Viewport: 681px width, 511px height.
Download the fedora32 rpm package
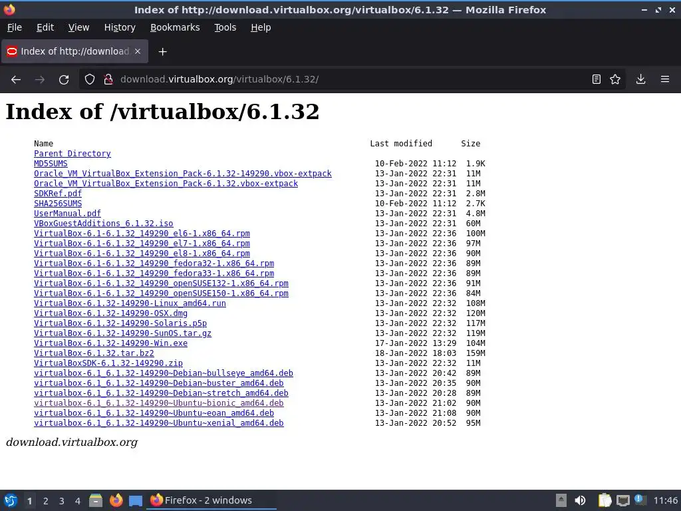(154, 263)
